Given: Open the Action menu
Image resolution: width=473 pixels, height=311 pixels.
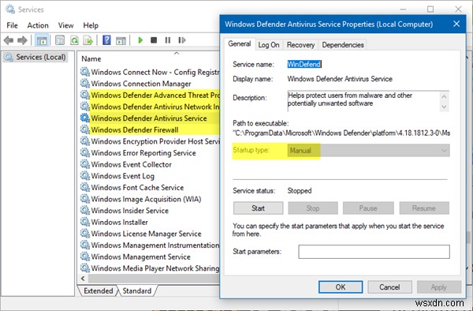Looking at the screenshot, I should pos(38,25).
